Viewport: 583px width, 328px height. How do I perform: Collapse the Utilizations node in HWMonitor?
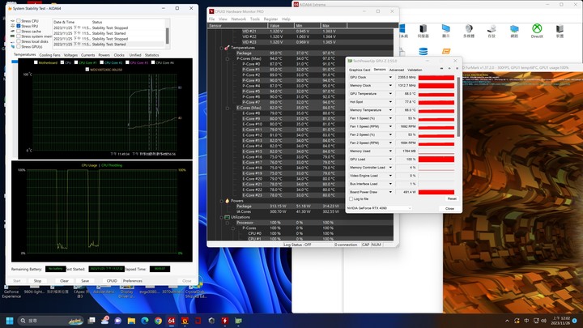pyautogui.click(x=222, y=217)
